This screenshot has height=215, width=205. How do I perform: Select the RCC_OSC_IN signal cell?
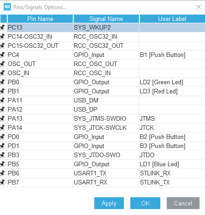pyautogui.click(x=106, y=73)
